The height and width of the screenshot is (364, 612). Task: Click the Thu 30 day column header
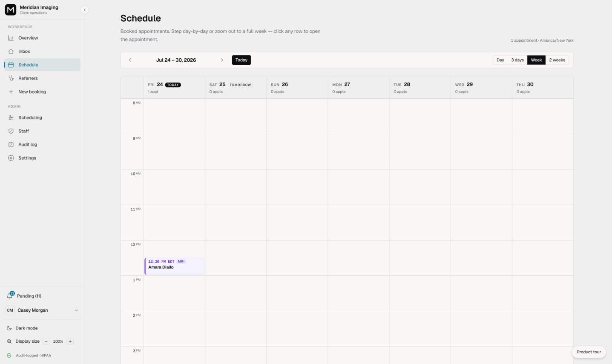543,88
